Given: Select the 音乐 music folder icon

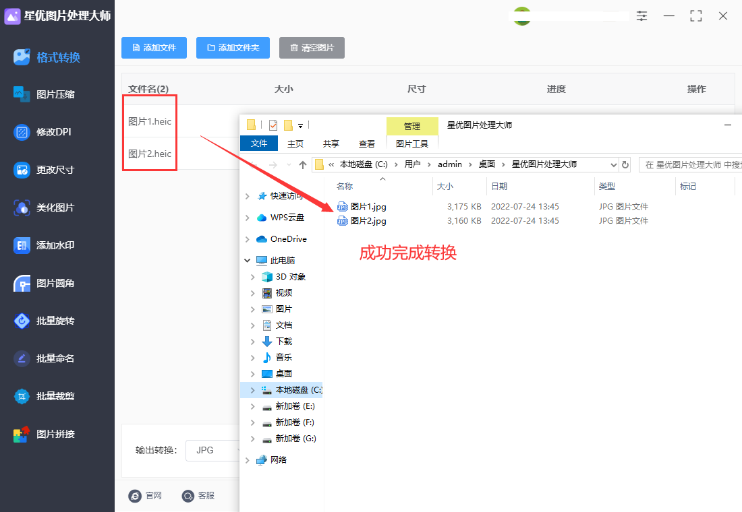Looking at the screenshot, I should [x=267, y=358].
